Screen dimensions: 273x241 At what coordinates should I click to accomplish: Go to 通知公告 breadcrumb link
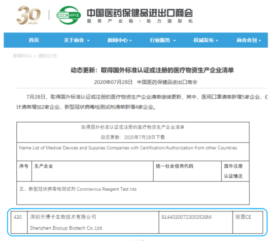[47, 56]
